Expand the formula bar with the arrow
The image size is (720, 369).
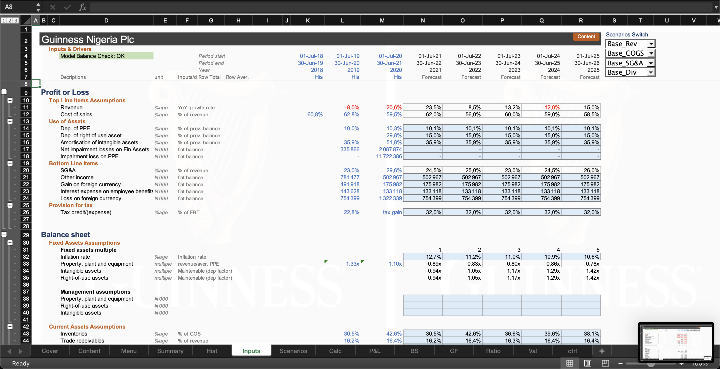(x=716, y=7)
